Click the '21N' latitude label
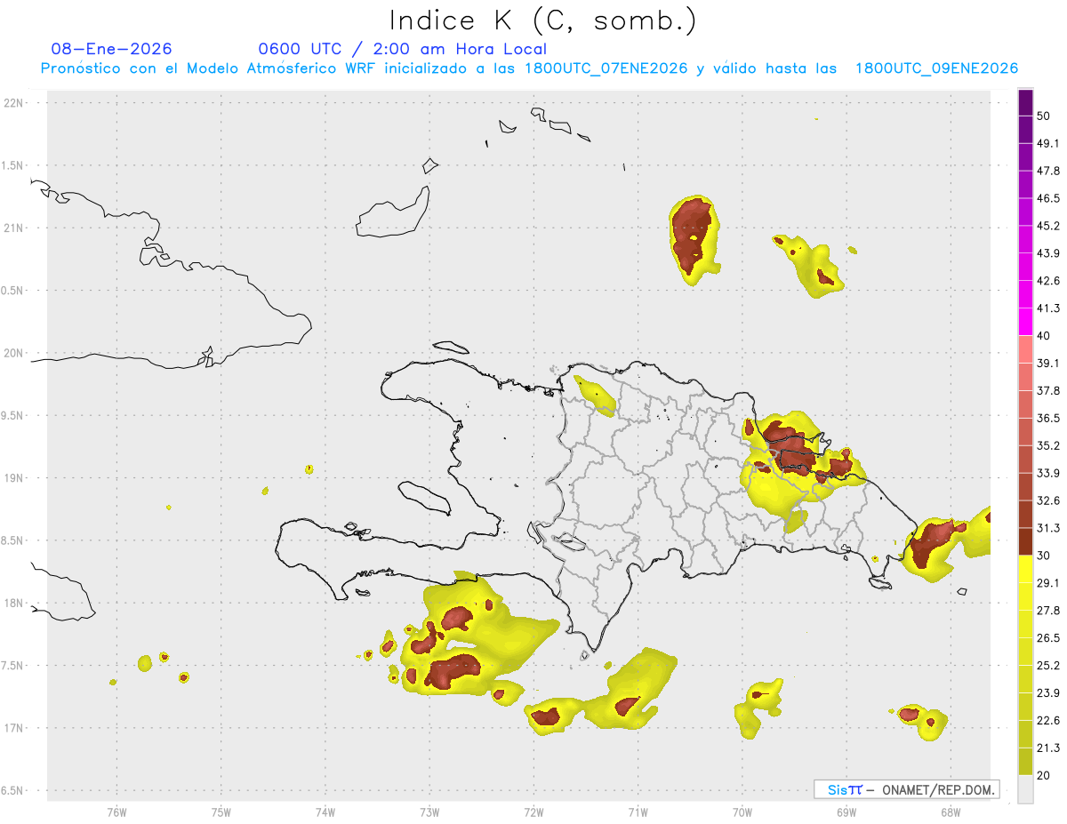 pos(14,228)
